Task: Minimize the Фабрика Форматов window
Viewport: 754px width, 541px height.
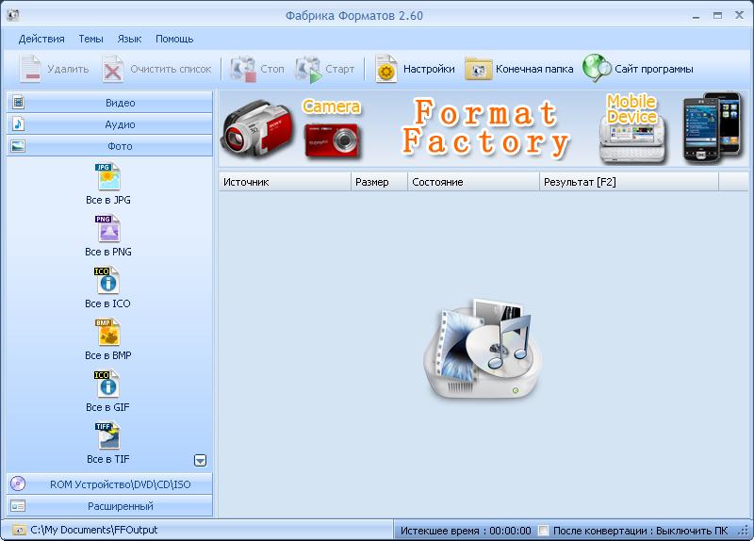Action: pyautogui.click(x=696, y=16)
